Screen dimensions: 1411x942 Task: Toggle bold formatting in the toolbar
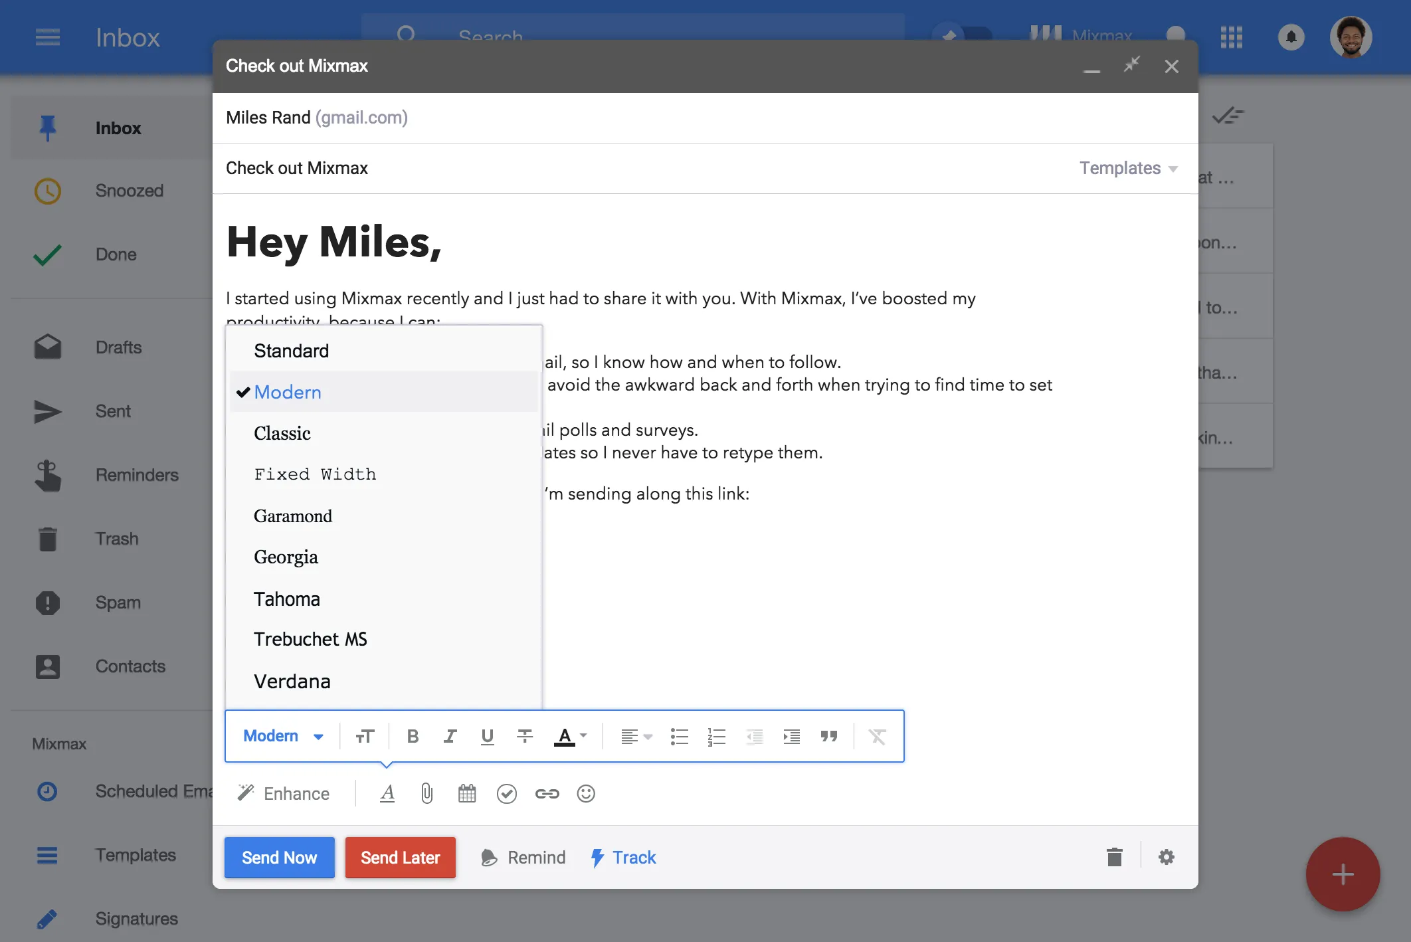413,736
